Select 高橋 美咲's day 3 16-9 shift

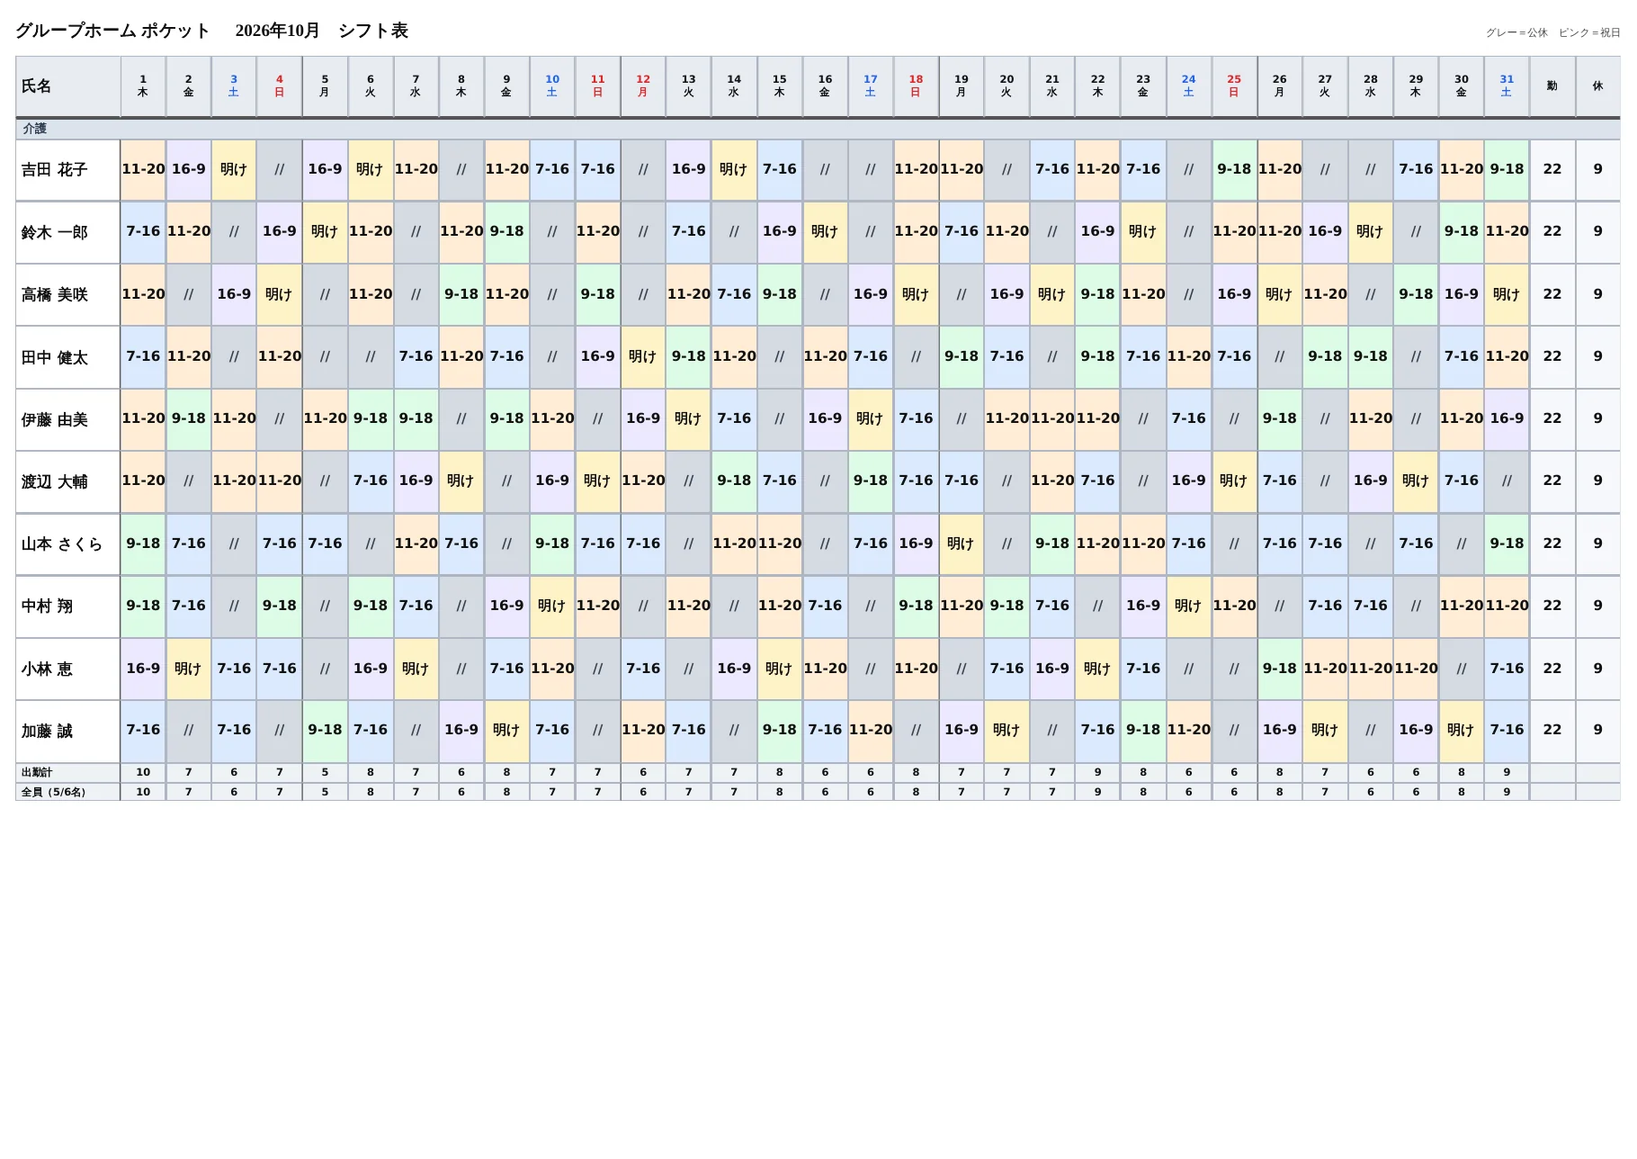234,294
